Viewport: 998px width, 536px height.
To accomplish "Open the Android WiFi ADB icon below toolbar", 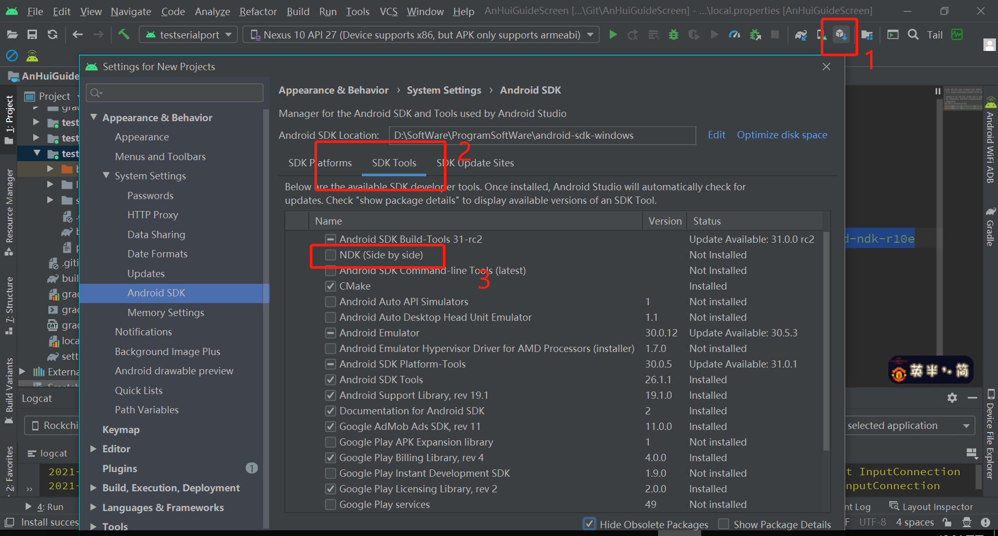I will click(32, 56).
